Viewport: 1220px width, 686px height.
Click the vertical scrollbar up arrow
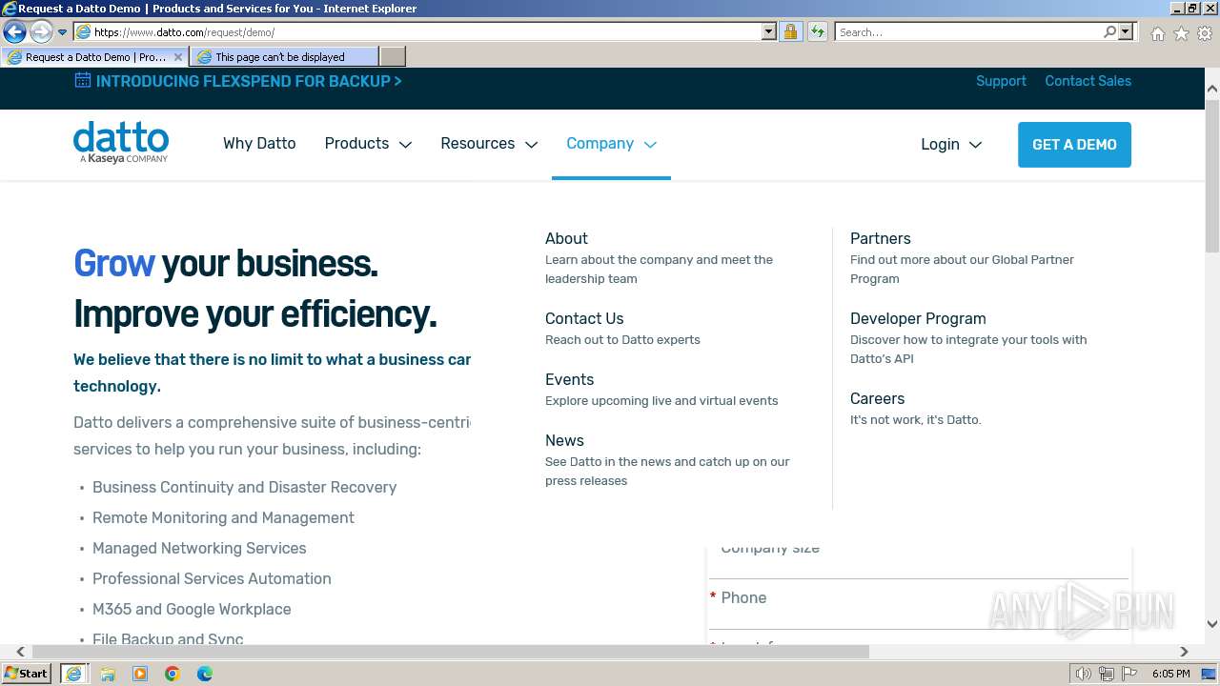[x=1212, y=90]
